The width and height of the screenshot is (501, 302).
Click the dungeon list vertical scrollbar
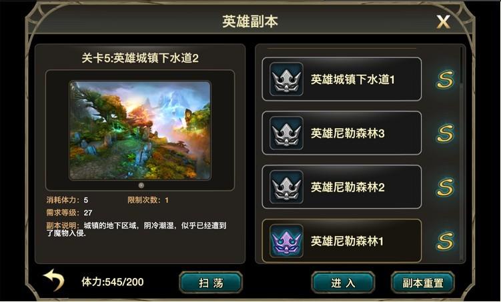click(x=462, y=155)
